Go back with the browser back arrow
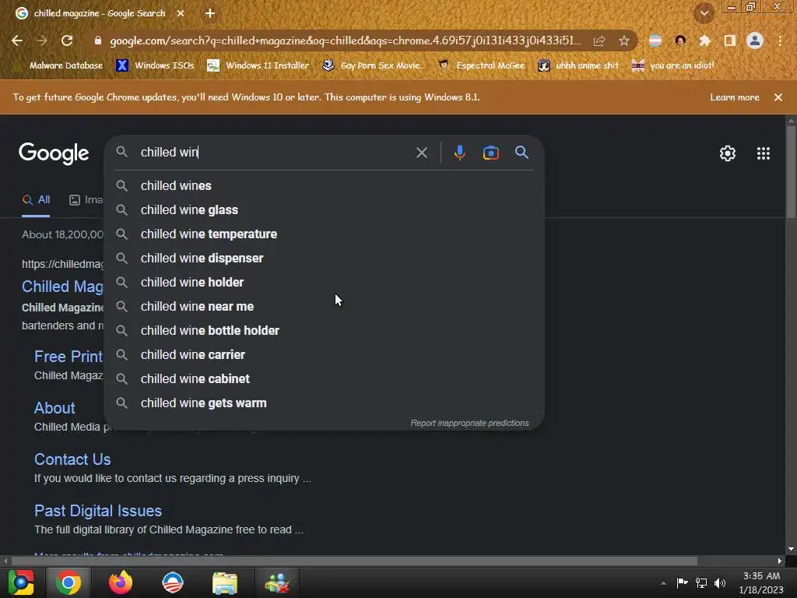 (x=17, y=40)
